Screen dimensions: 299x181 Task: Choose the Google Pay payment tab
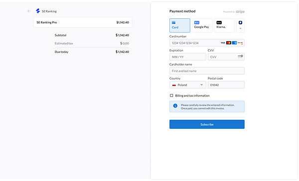(202, 25)
